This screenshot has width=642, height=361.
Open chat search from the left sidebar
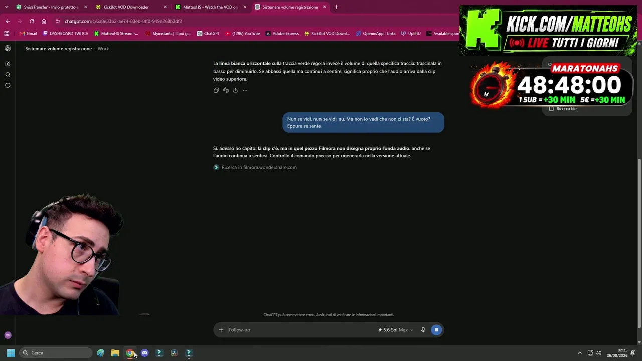coord(8,75)
